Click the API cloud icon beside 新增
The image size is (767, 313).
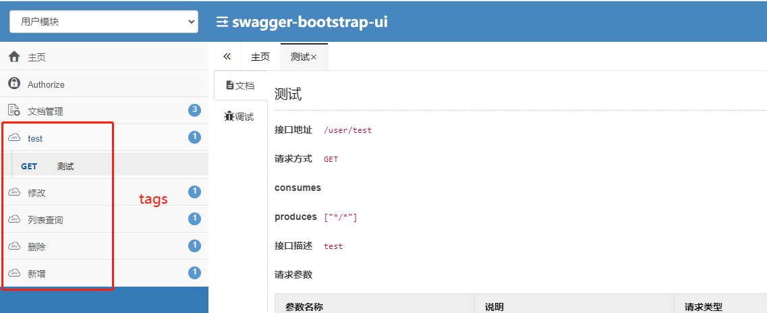click(x=14, y=273)
